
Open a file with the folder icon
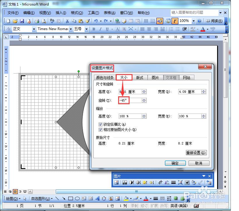[x=15, y=21]
